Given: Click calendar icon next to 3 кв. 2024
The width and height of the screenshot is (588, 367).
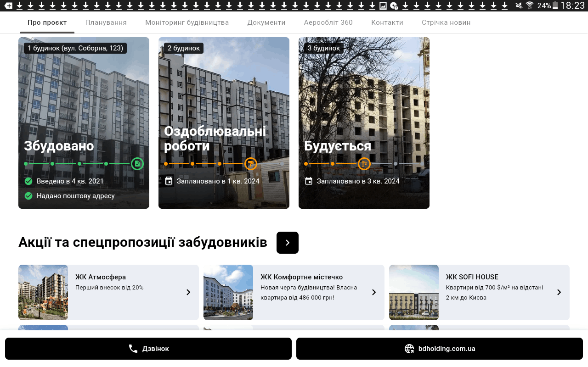Looking at the screenshot, I should click(x=309, y=181).
